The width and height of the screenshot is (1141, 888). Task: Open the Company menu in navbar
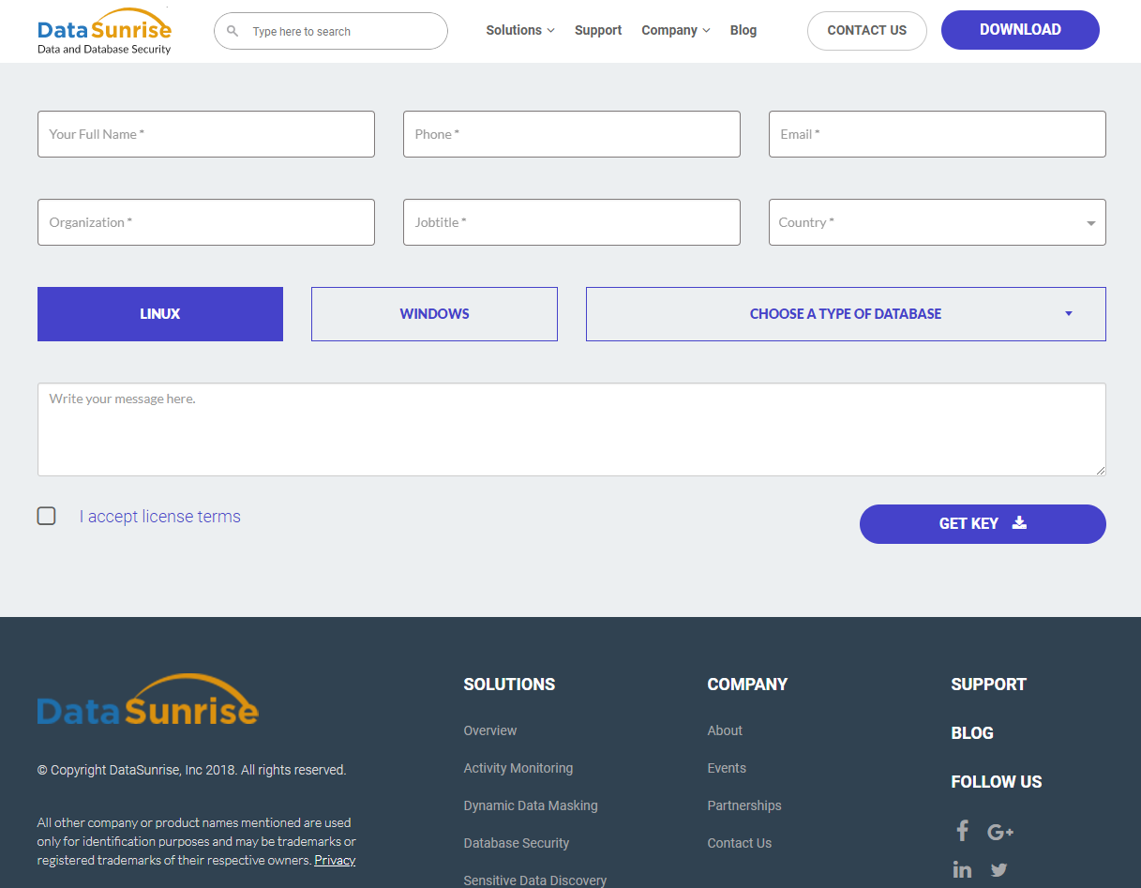[x=675, y=30]
